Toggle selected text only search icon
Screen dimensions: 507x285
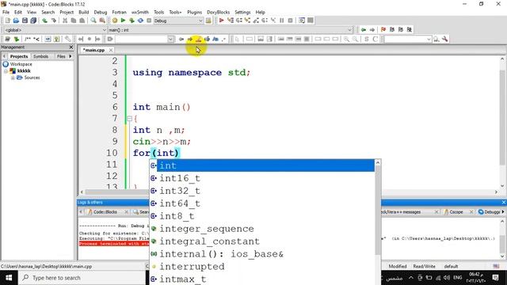[207, 39]
